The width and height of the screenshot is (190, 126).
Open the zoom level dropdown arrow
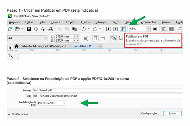coord(148,29)
